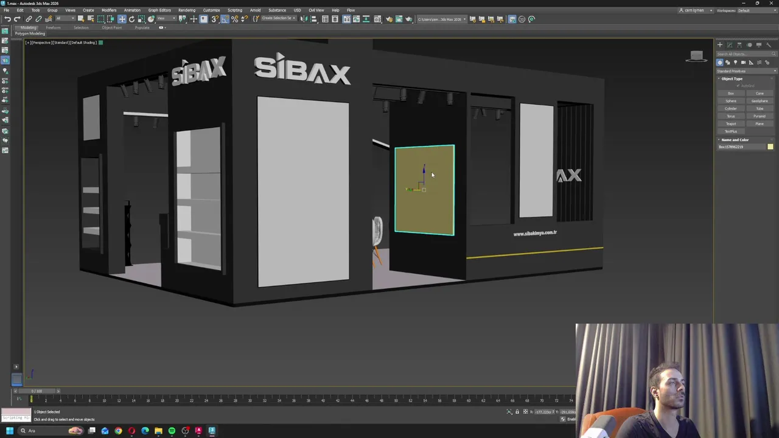The image size is (779, 438).
Task: Open the Utilities wrench tab
Action: (768, 45)
